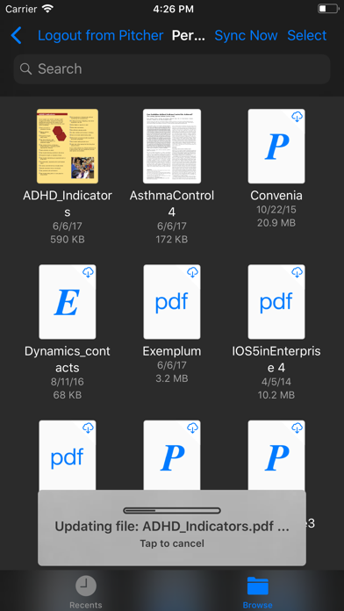Tap the truncated Per... folder title
The width and height of the screenshot is (344, 611).
(x=189, y=35)
